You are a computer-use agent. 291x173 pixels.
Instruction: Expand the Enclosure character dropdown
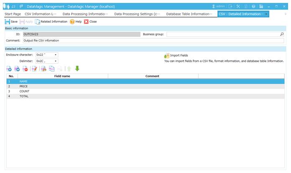tap(56, 55)
